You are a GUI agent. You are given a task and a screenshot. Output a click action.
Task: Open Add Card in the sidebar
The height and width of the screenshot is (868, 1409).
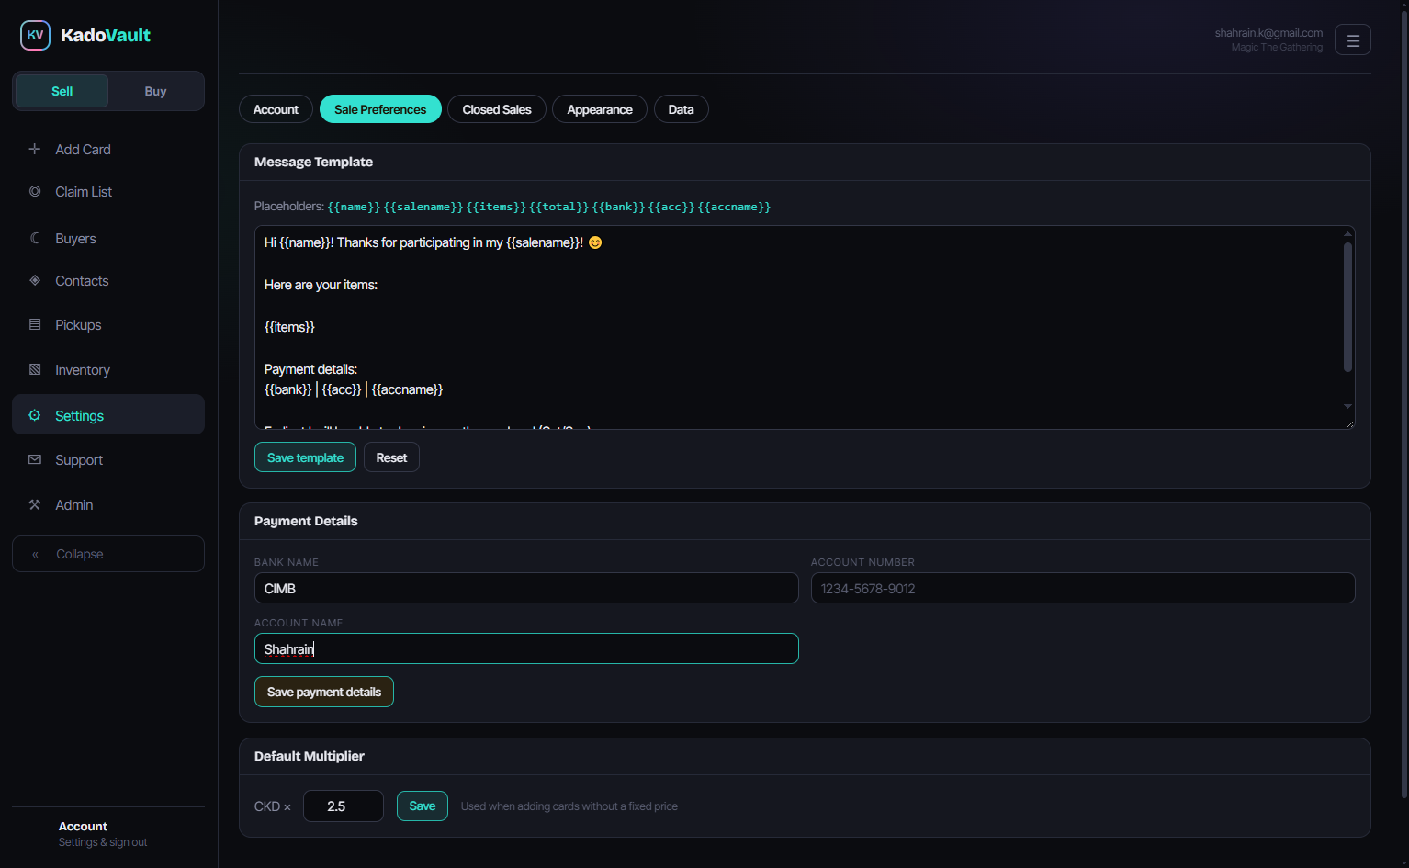pos(108,149)
